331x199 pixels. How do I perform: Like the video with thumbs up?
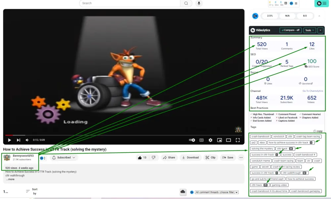142,158
